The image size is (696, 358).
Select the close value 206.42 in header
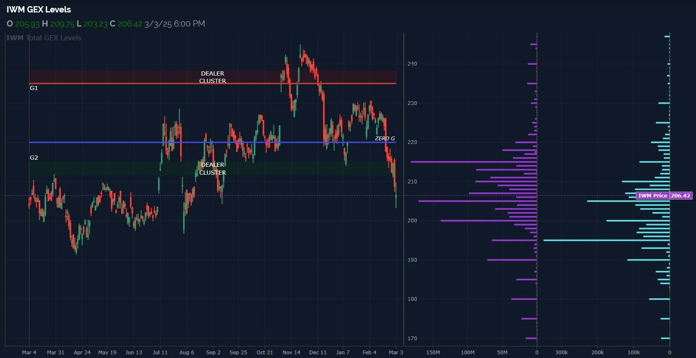(x=130, y=24)
